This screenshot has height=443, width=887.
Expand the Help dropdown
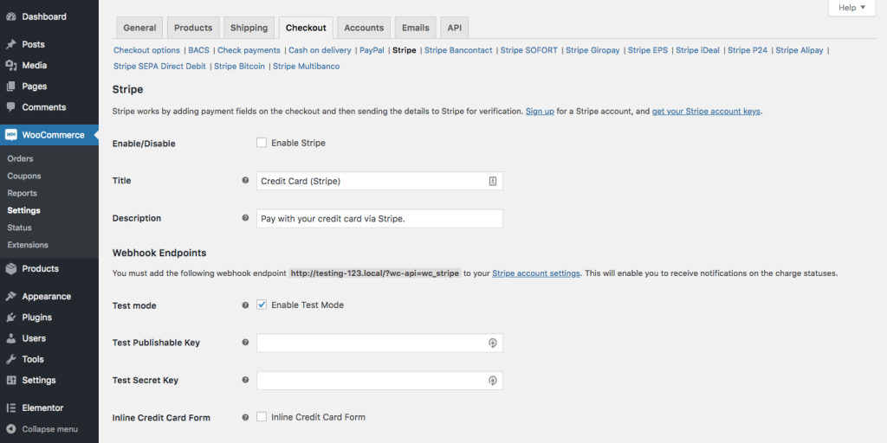[x=852, y=8]
